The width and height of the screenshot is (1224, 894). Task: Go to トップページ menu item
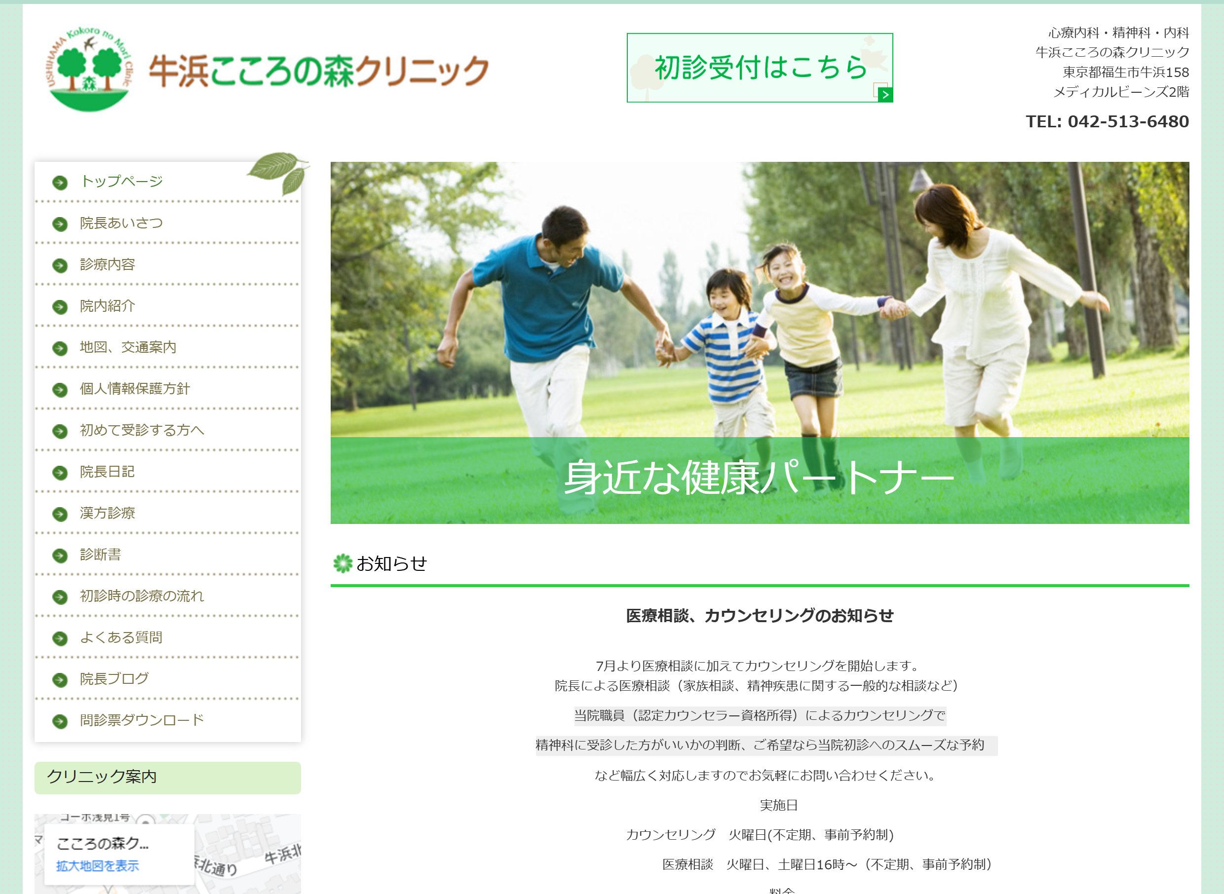121,181
